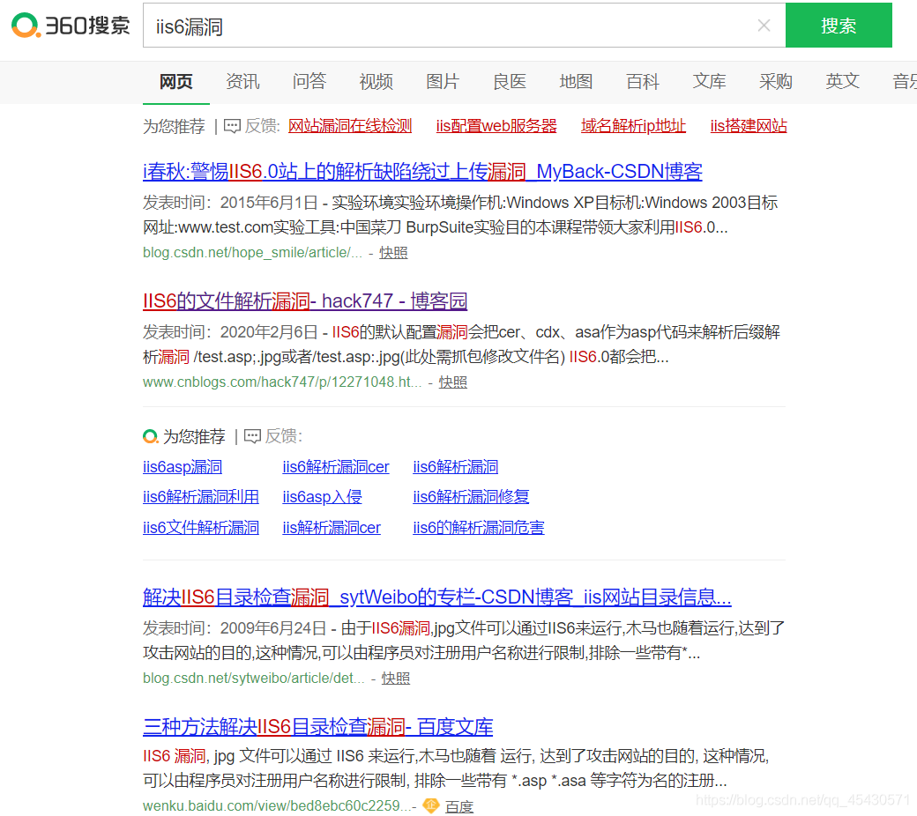Open related search iis6解析漏洞cer

[x=336, y=466]
